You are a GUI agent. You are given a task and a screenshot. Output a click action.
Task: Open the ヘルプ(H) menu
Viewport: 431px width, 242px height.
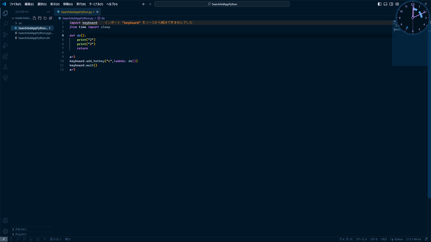[x=112, y=4]
